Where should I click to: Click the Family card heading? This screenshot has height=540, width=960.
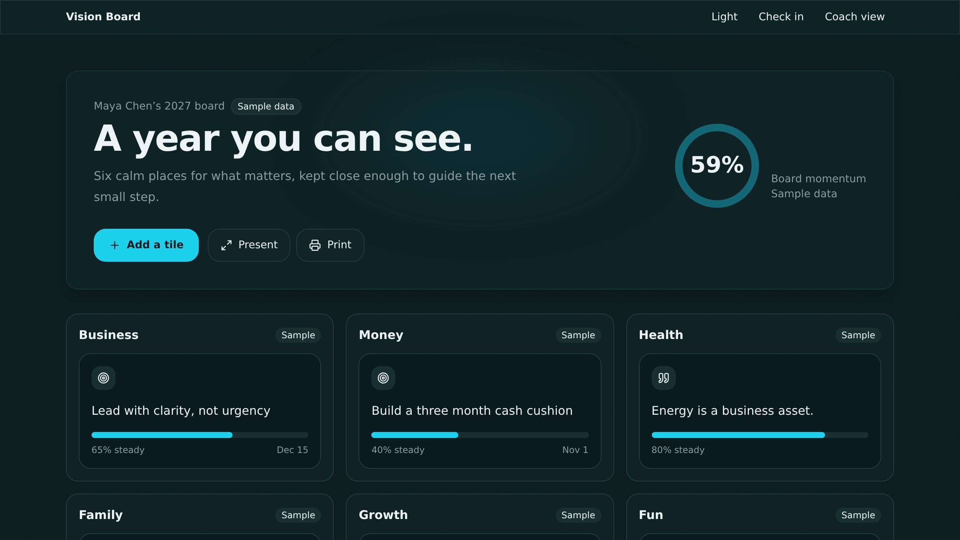pyautogui.click(x=101, y=515)
